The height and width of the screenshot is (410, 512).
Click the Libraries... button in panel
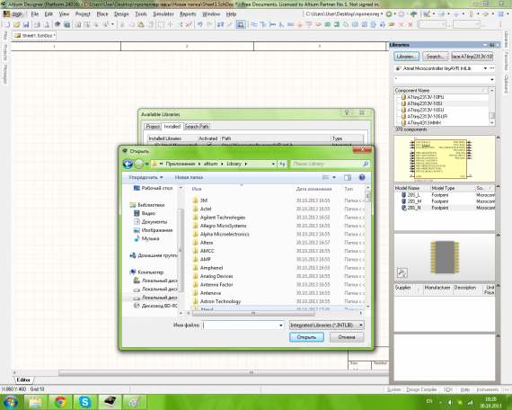(407, 57)
